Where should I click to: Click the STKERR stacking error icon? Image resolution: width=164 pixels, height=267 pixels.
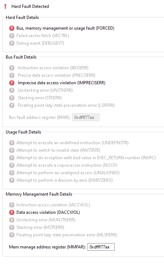click(x=12, y=98)
